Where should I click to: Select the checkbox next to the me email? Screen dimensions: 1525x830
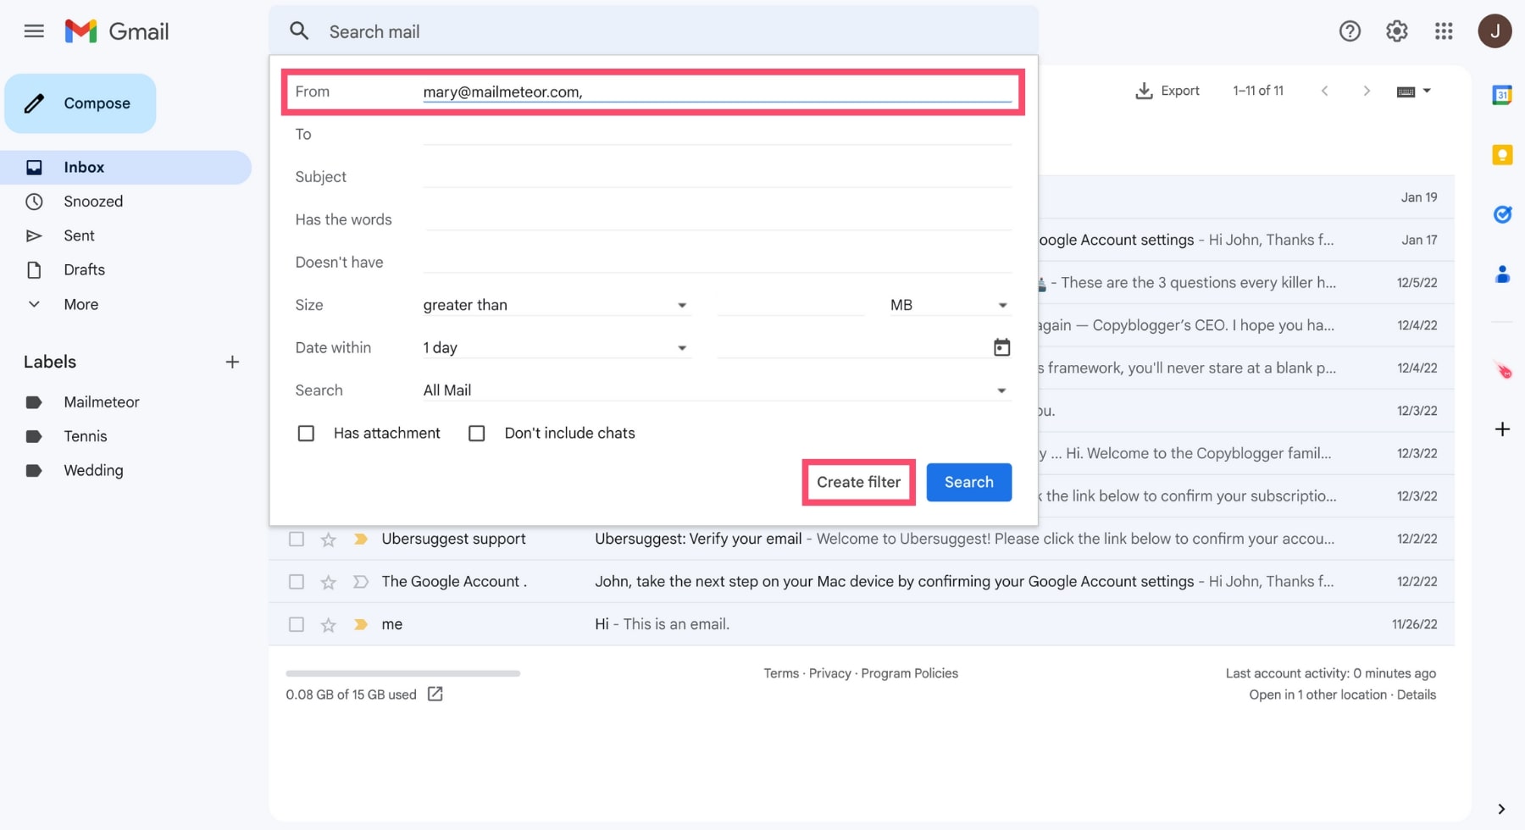point(296,624)
